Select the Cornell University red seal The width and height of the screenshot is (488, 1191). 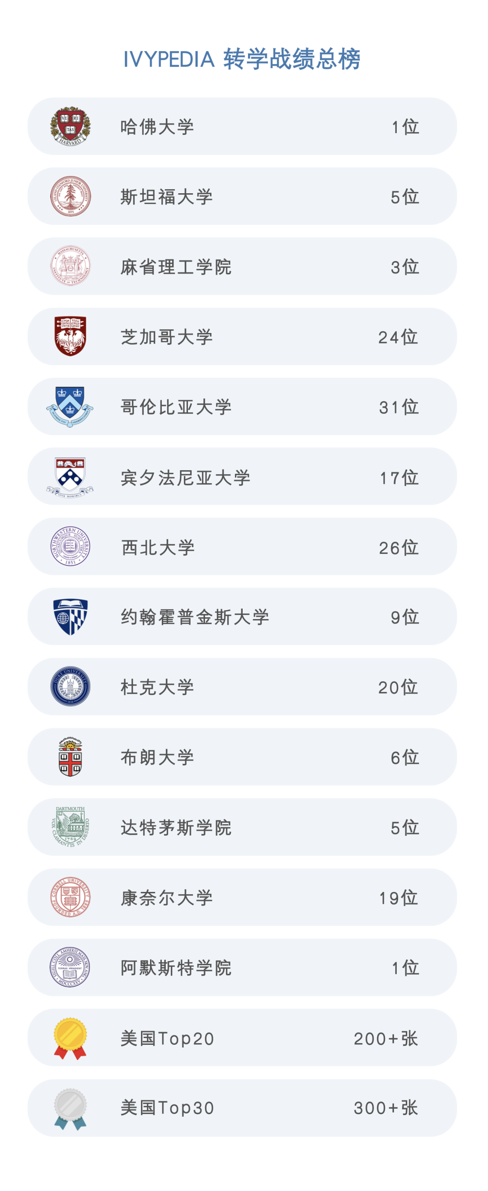(70, 897)
